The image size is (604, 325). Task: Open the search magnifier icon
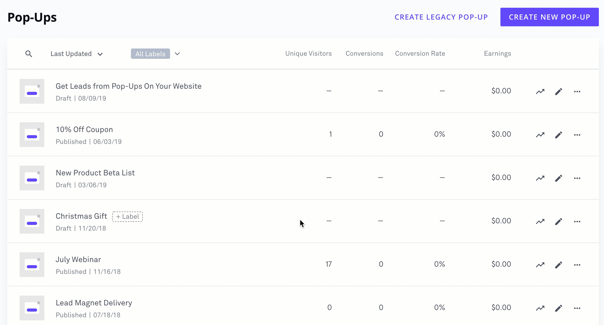point(29,54)
